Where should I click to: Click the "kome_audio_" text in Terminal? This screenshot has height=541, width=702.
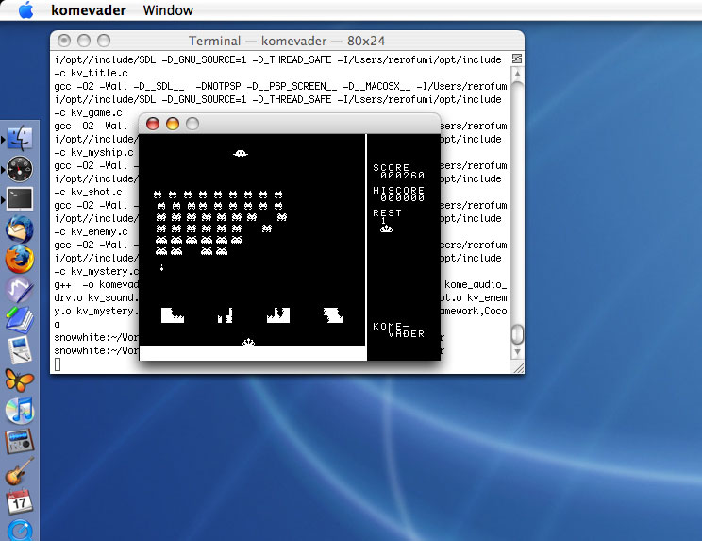point(476,285)
